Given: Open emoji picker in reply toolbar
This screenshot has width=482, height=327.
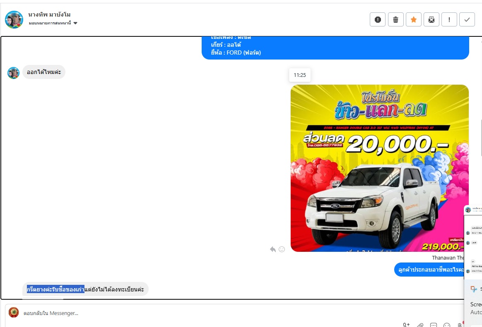Looking at the screenshot, I should (x=447, y=325).
